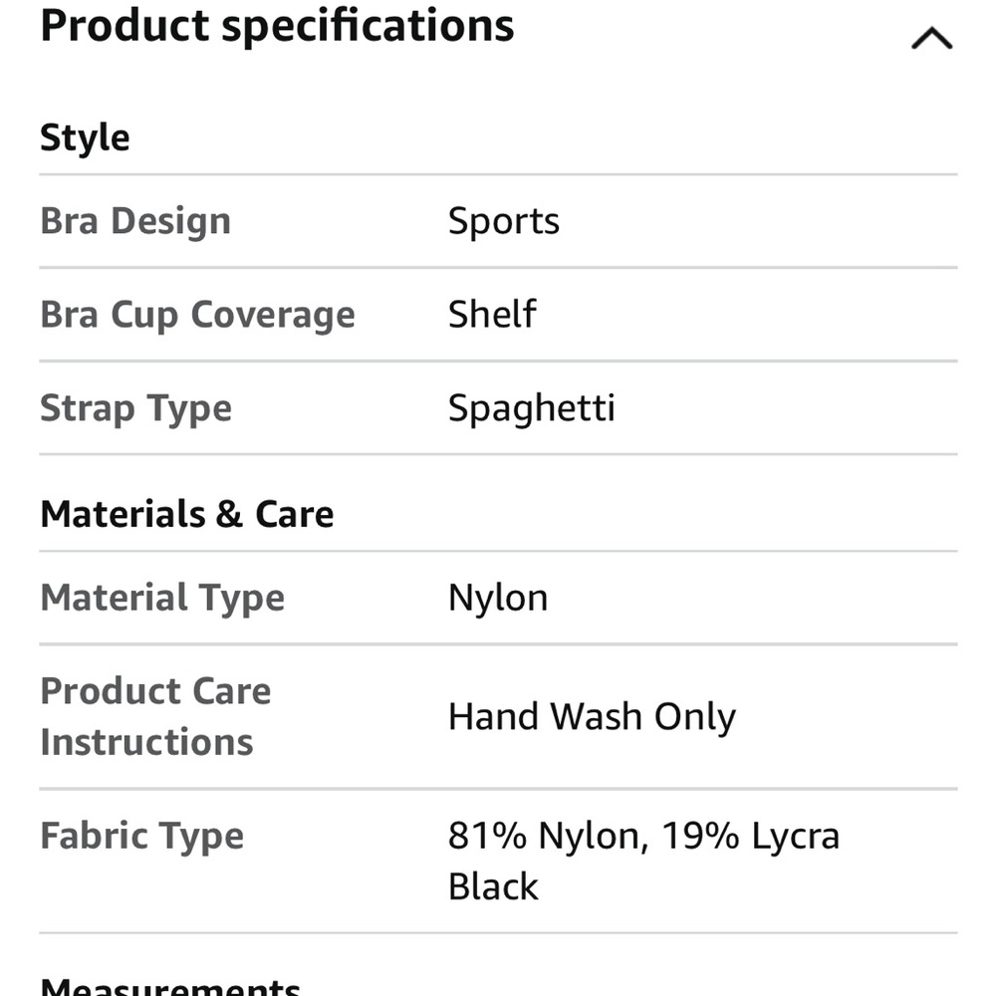Click the Materials & Care section header
Screen dimensions: 996x996
tap(187, 514)
